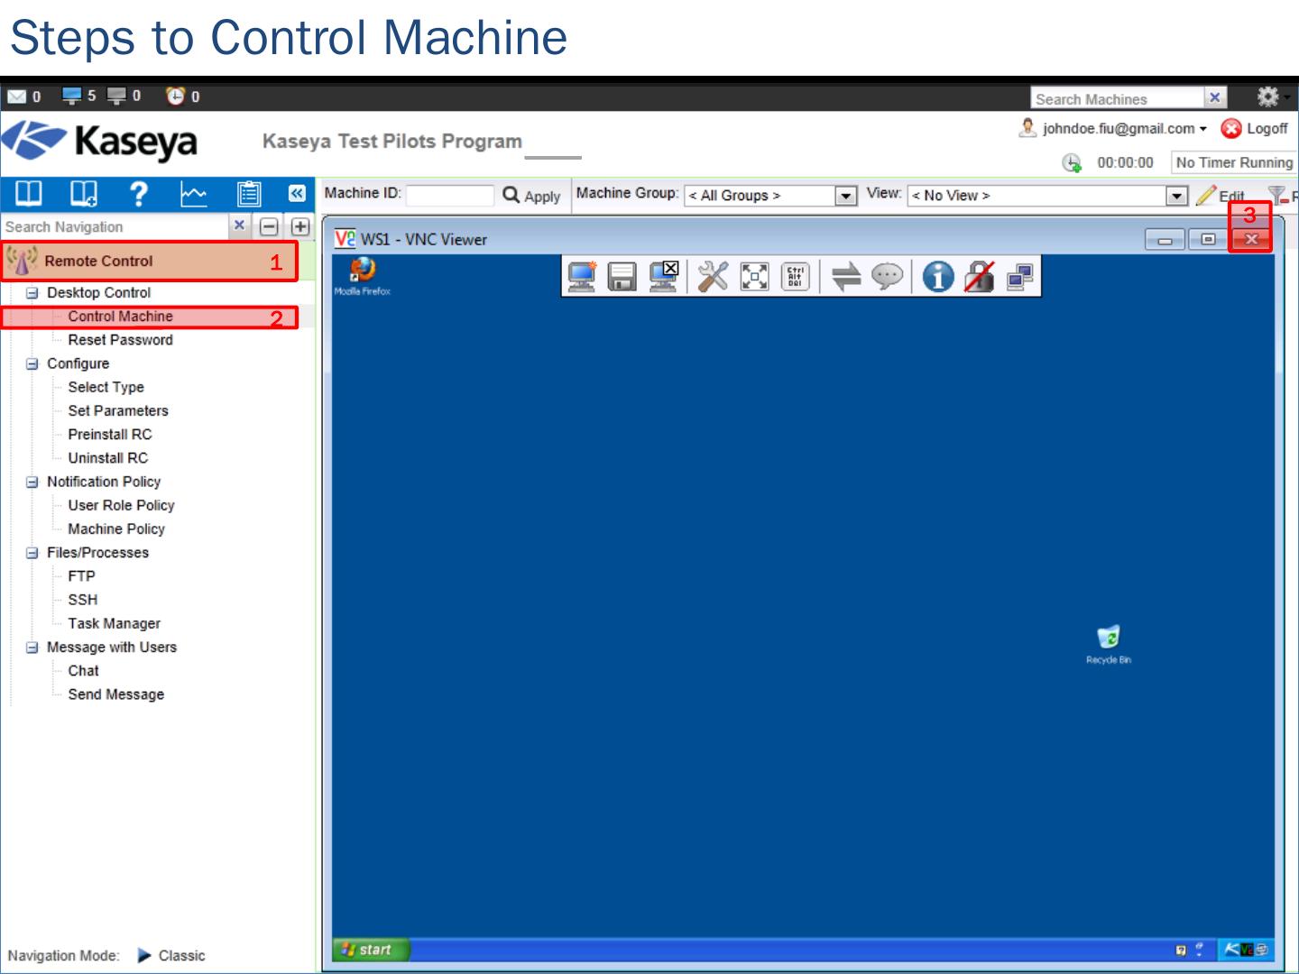Open Uninstall RC item
Image resolution: width=1299 pixels, height=974 pixels.
107,458
